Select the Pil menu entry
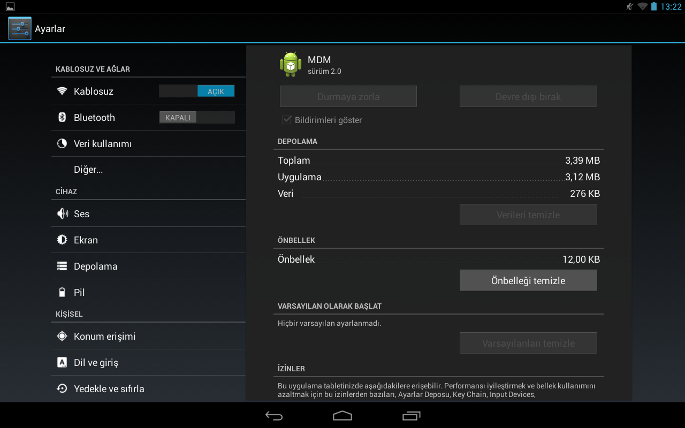685x428 pixels. pos(148,292)
